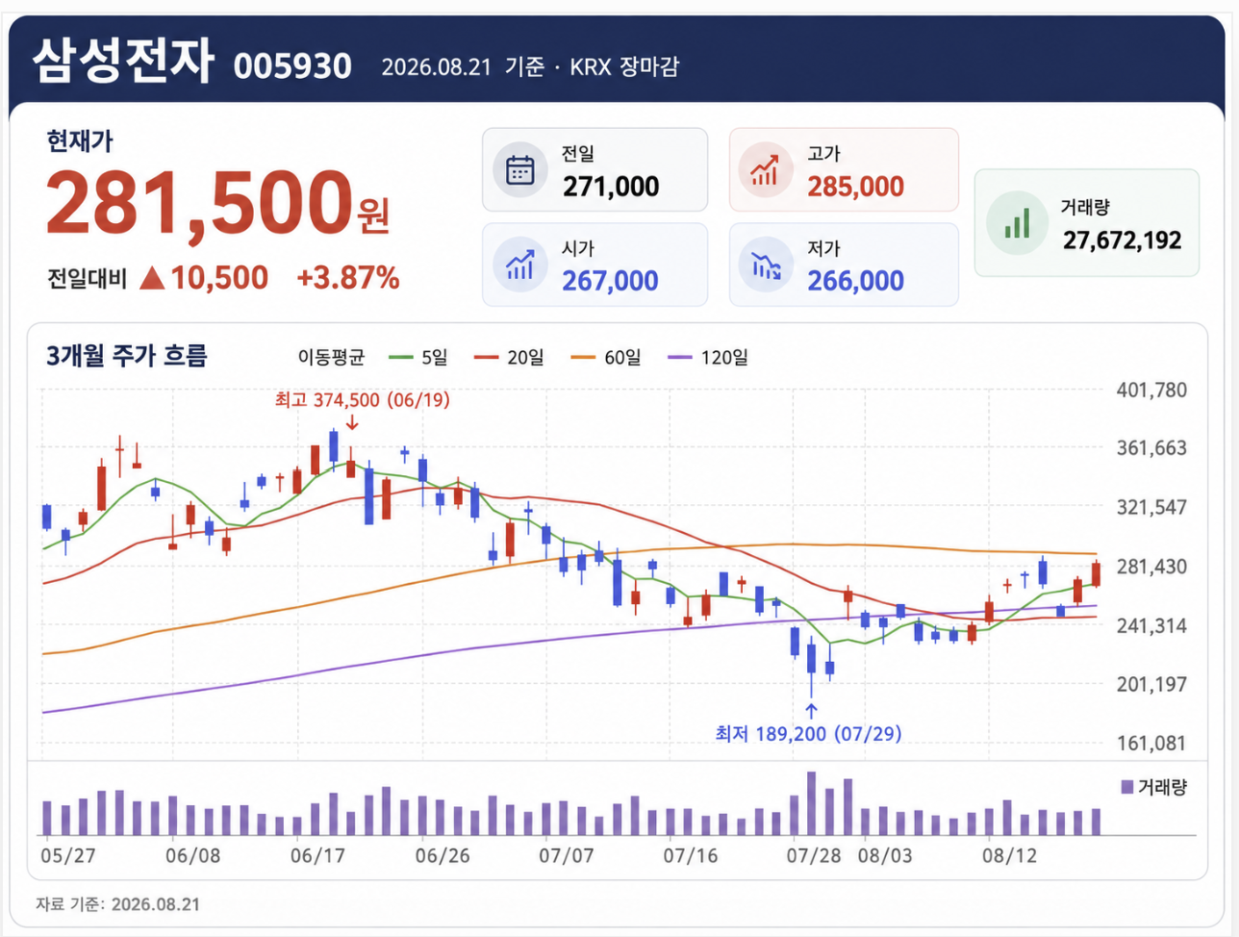Click the rising chart icon in 고가 card
The height and width of the screenshot is (937, 1239).
tap(765, 170)
